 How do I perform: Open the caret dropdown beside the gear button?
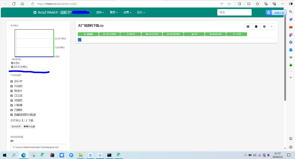click(272, 26)
